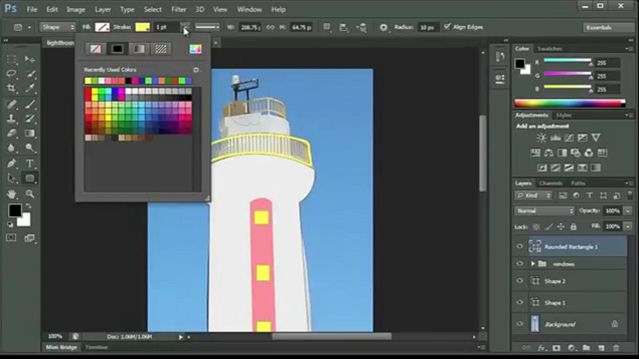Add a Levels adjustment
The width and height of the screenshot is (639, 359).
click(555, 138)
